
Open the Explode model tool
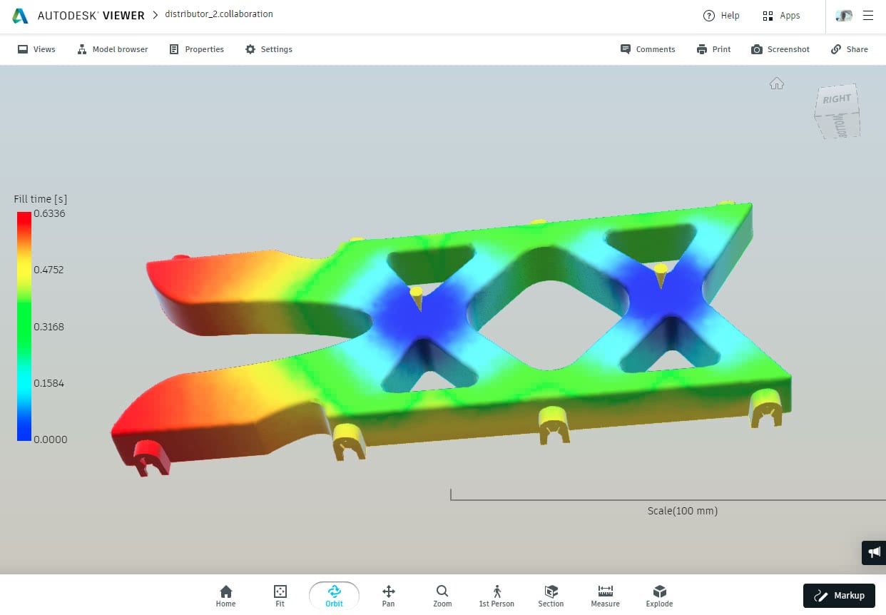659,595
